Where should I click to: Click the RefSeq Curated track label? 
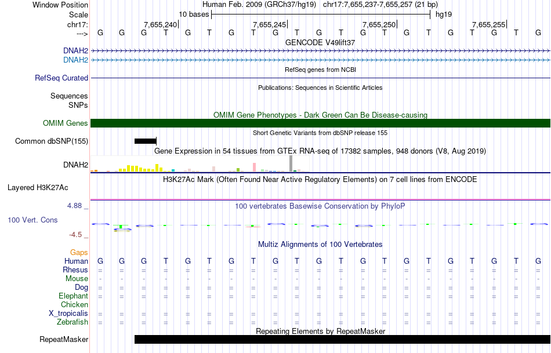click(x=61, y=78)
